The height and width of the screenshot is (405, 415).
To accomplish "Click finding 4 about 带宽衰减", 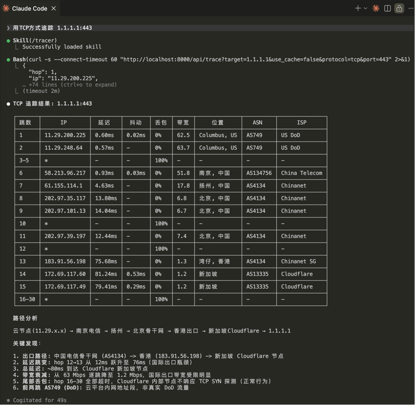I will coord(112,375).
